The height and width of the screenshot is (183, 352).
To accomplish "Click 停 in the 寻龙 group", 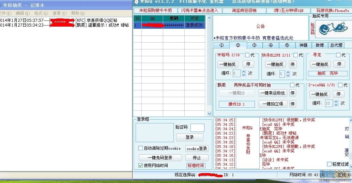I will point(339,64).
